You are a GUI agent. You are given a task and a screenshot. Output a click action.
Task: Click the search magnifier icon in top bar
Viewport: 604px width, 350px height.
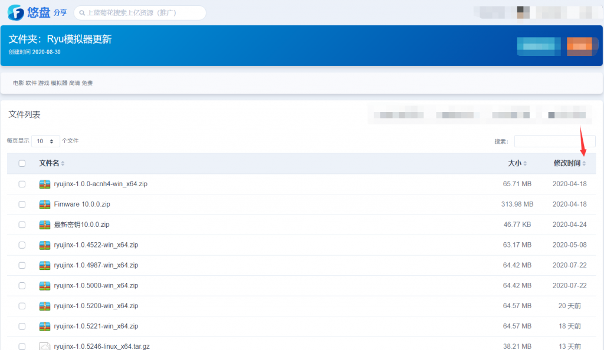pos(82,13)
